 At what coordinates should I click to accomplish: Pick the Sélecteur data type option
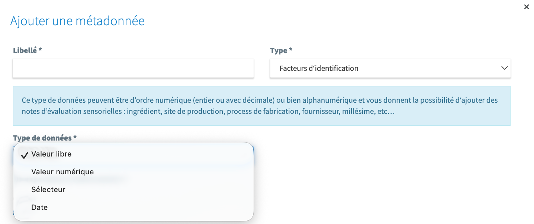48,190
